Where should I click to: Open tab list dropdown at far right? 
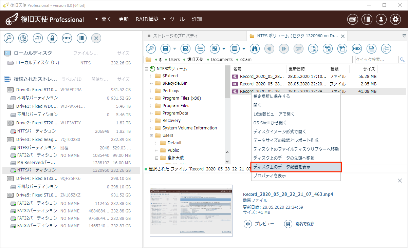coord(404,36)
